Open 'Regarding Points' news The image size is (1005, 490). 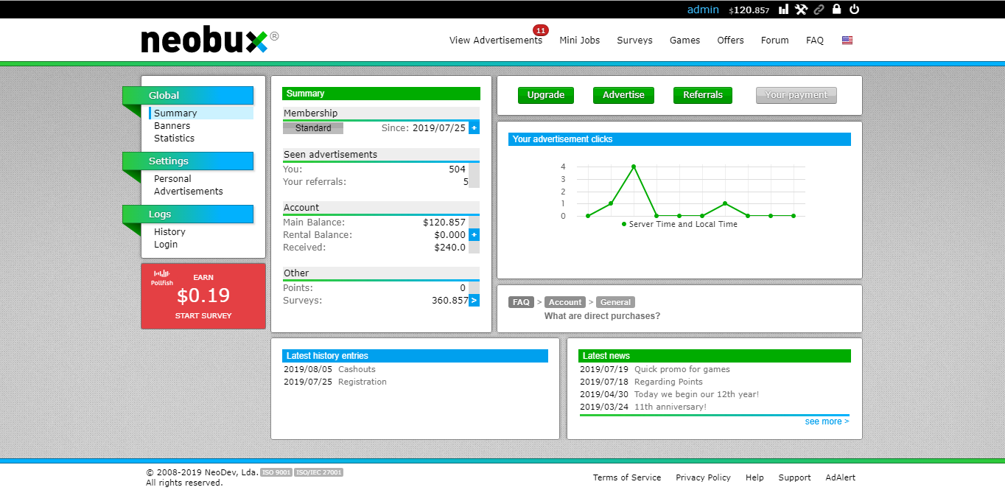668,382
